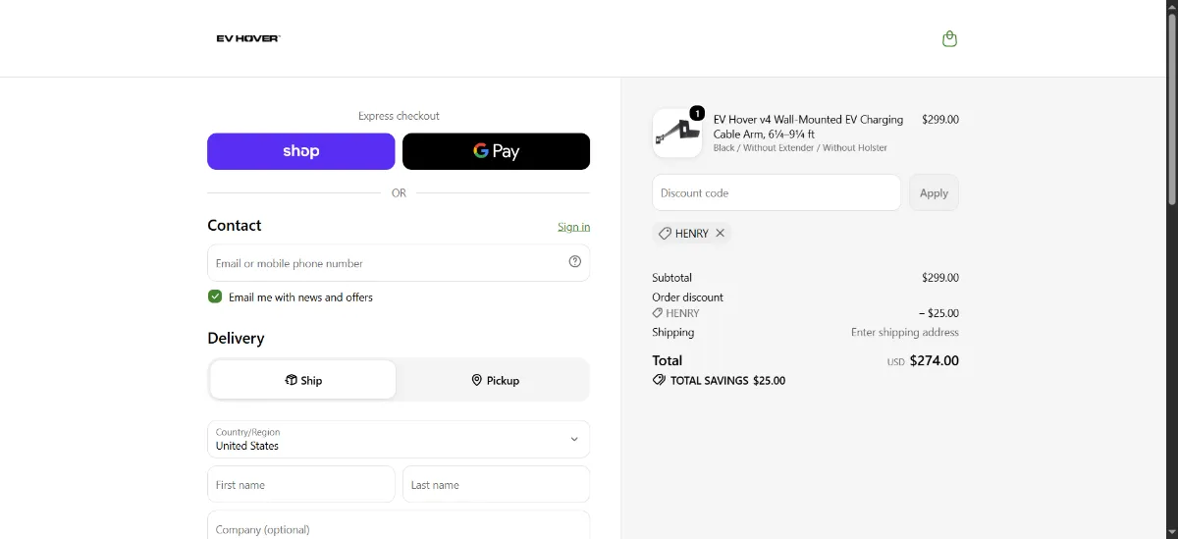Screen dimensions: 1178x539
Task: Click the Total $274.00 amount
Action: click(x=934, y=360)
